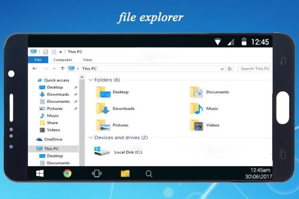Click the properties checkmark in quick access toolbar
Screen dimensions: 299x199
coord(46,52)
